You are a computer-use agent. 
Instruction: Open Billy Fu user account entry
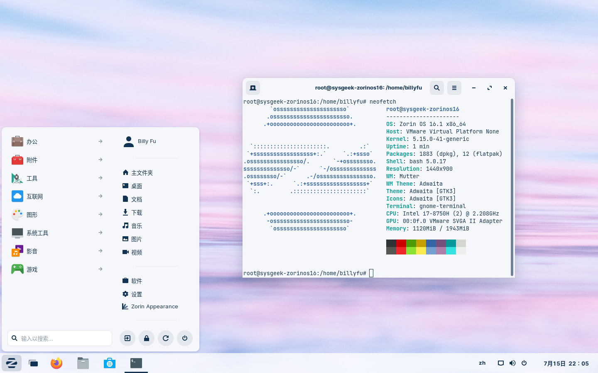[140, 141]
